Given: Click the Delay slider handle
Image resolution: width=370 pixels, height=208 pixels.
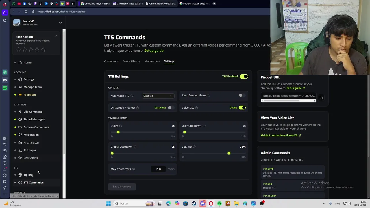Looking at the screenshot, I should (118, 132).
